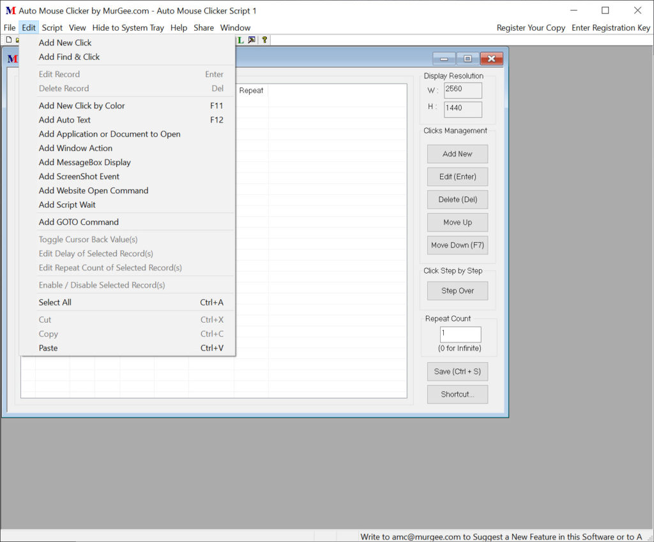The image size is (654, 542).
Task: Open the File menu
Action: pyautogui.click(x=10, y=27)
